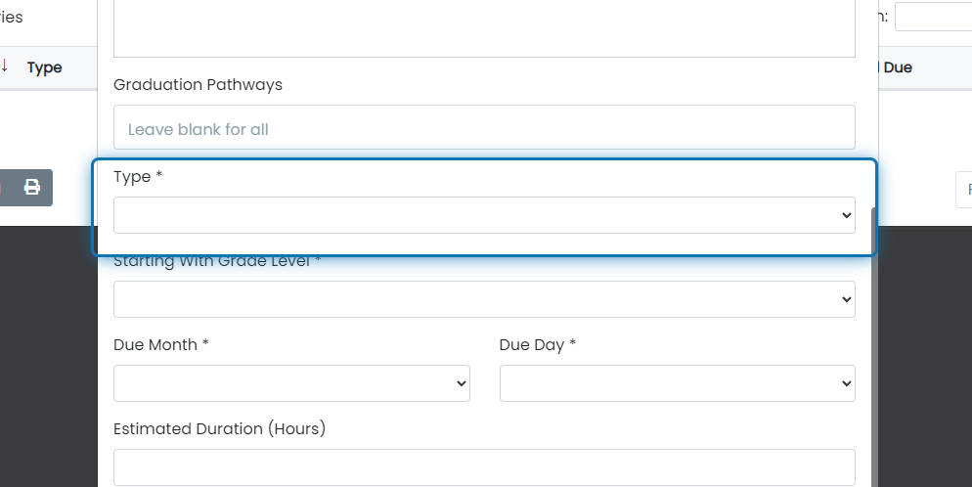Click the printer icon button
Image resolution: width=972 pixels, height=487 pixels.
pyautogui.click(x=32, y=187)
